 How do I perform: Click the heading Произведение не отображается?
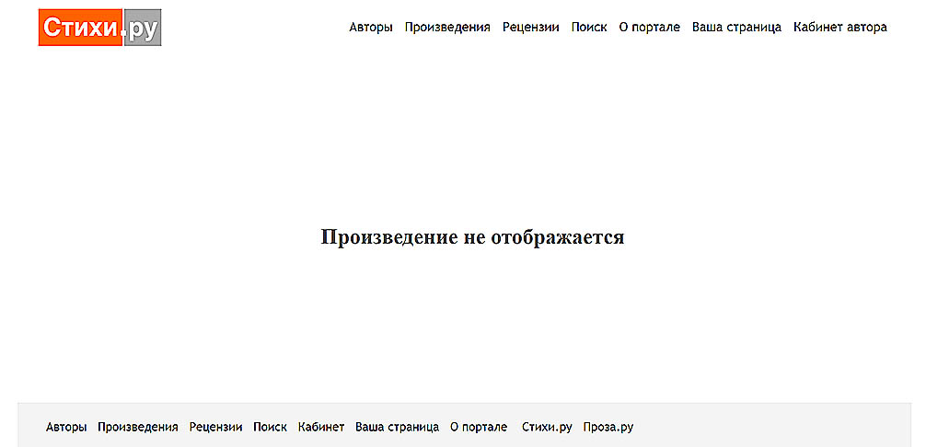[x=472, y=237]
